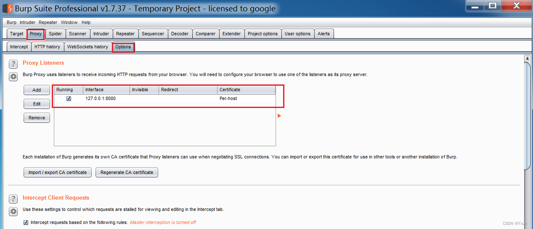Viewport: 533px width, 229px height.
Task: Open the Help menu
Action: point(86,22)
